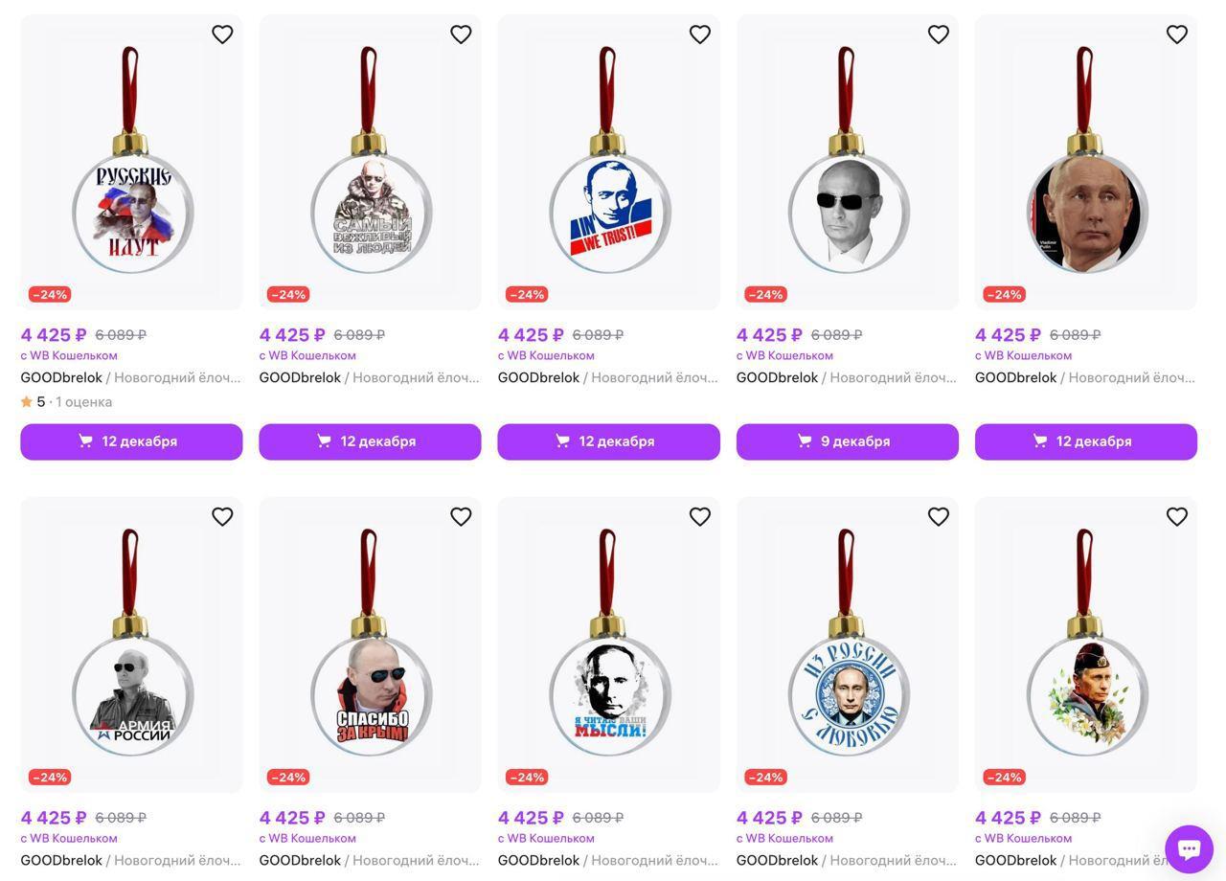
Task: Add "Самый вежливый из людей" ornament to cart
Action: (370, 441)
